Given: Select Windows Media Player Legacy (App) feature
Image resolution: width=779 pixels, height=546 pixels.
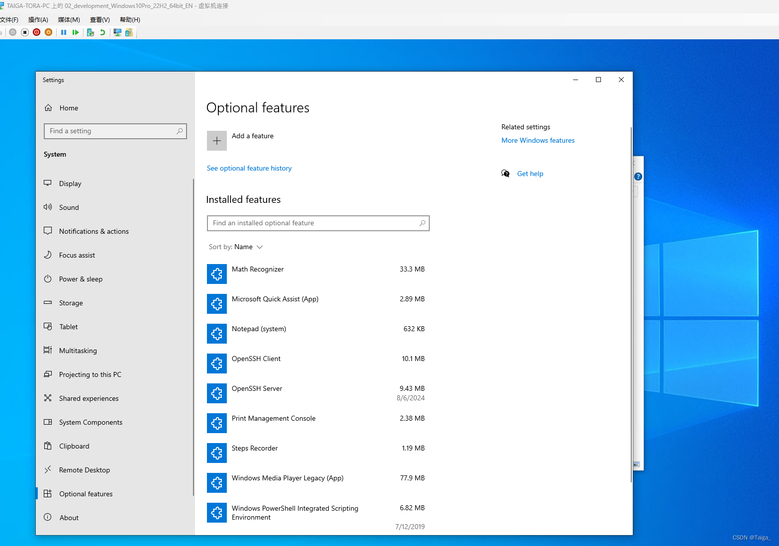Looking at the screenshot, I should (318, 483).
